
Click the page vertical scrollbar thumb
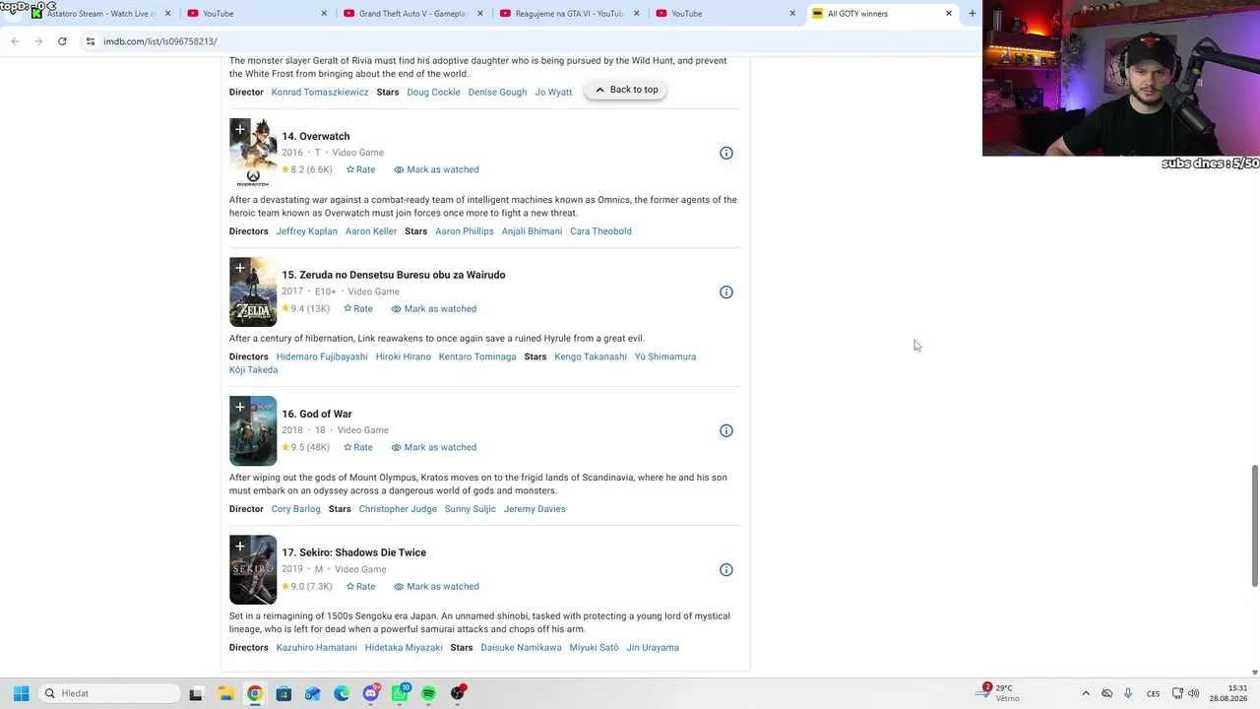pyautogui.click(x=1254, y=526)
